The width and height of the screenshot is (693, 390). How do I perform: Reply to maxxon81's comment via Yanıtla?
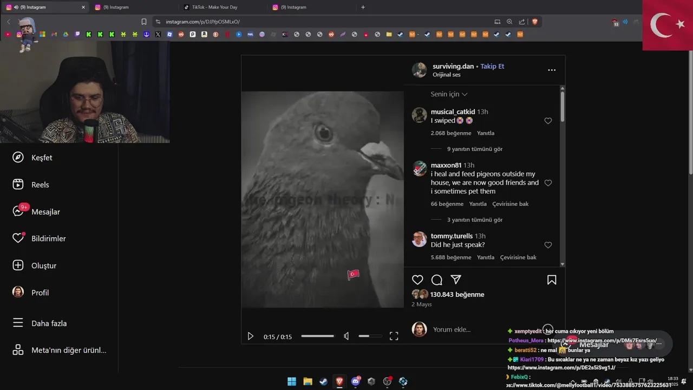478,204
